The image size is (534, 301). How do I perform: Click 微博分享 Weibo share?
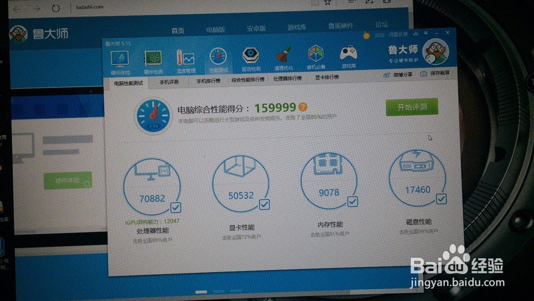point(397,75)
